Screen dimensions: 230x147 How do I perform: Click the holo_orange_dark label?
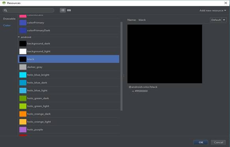coord(39,114)
